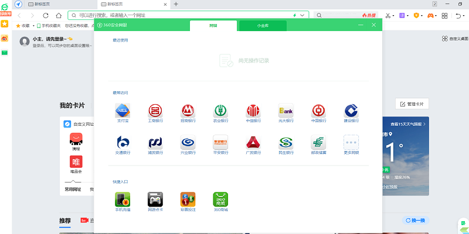Reload the page with refresh icon

(x=46, y=15)
